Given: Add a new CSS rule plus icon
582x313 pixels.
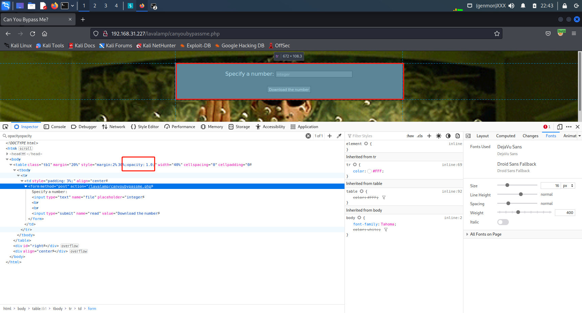Looking at the screenshot, I should point(429,136).
